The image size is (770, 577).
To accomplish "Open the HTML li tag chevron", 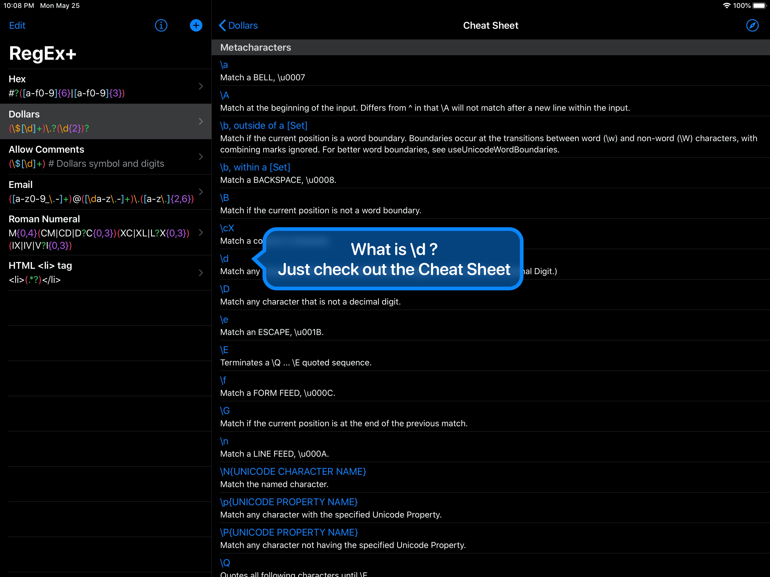I will 201,272.
